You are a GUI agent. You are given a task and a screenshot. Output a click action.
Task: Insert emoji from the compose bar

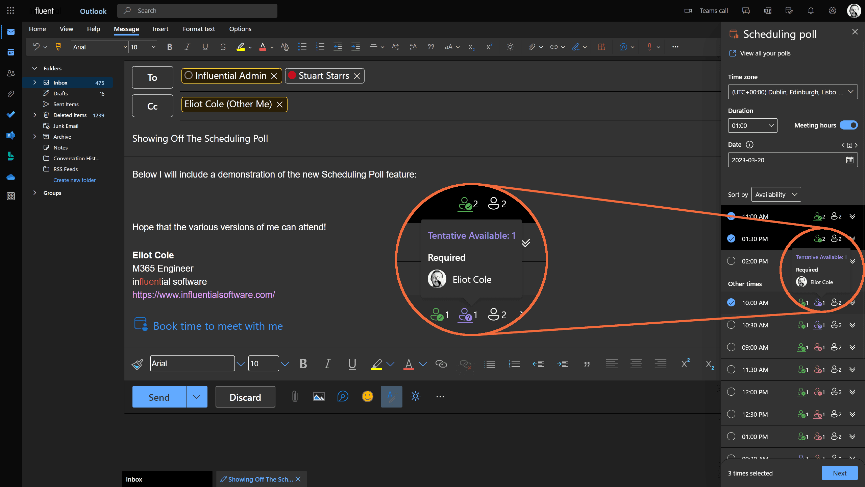click(367, 396)
